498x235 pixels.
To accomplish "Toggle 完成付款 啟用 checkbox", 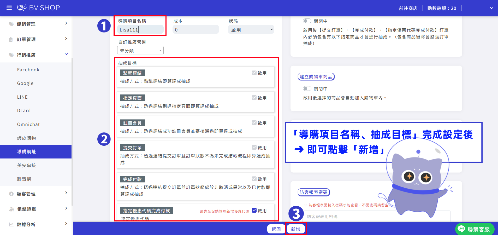I will [x=254, y=179].
